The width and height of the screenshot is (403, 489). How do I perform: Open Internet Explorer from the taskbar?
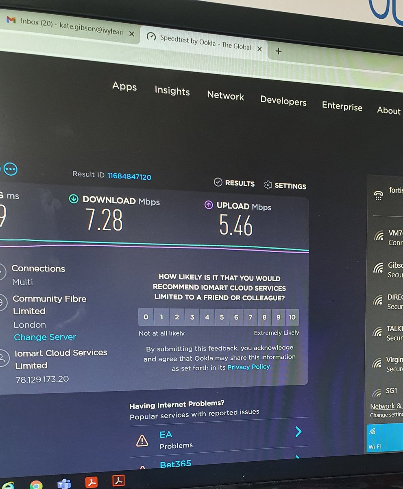(7, 485)
